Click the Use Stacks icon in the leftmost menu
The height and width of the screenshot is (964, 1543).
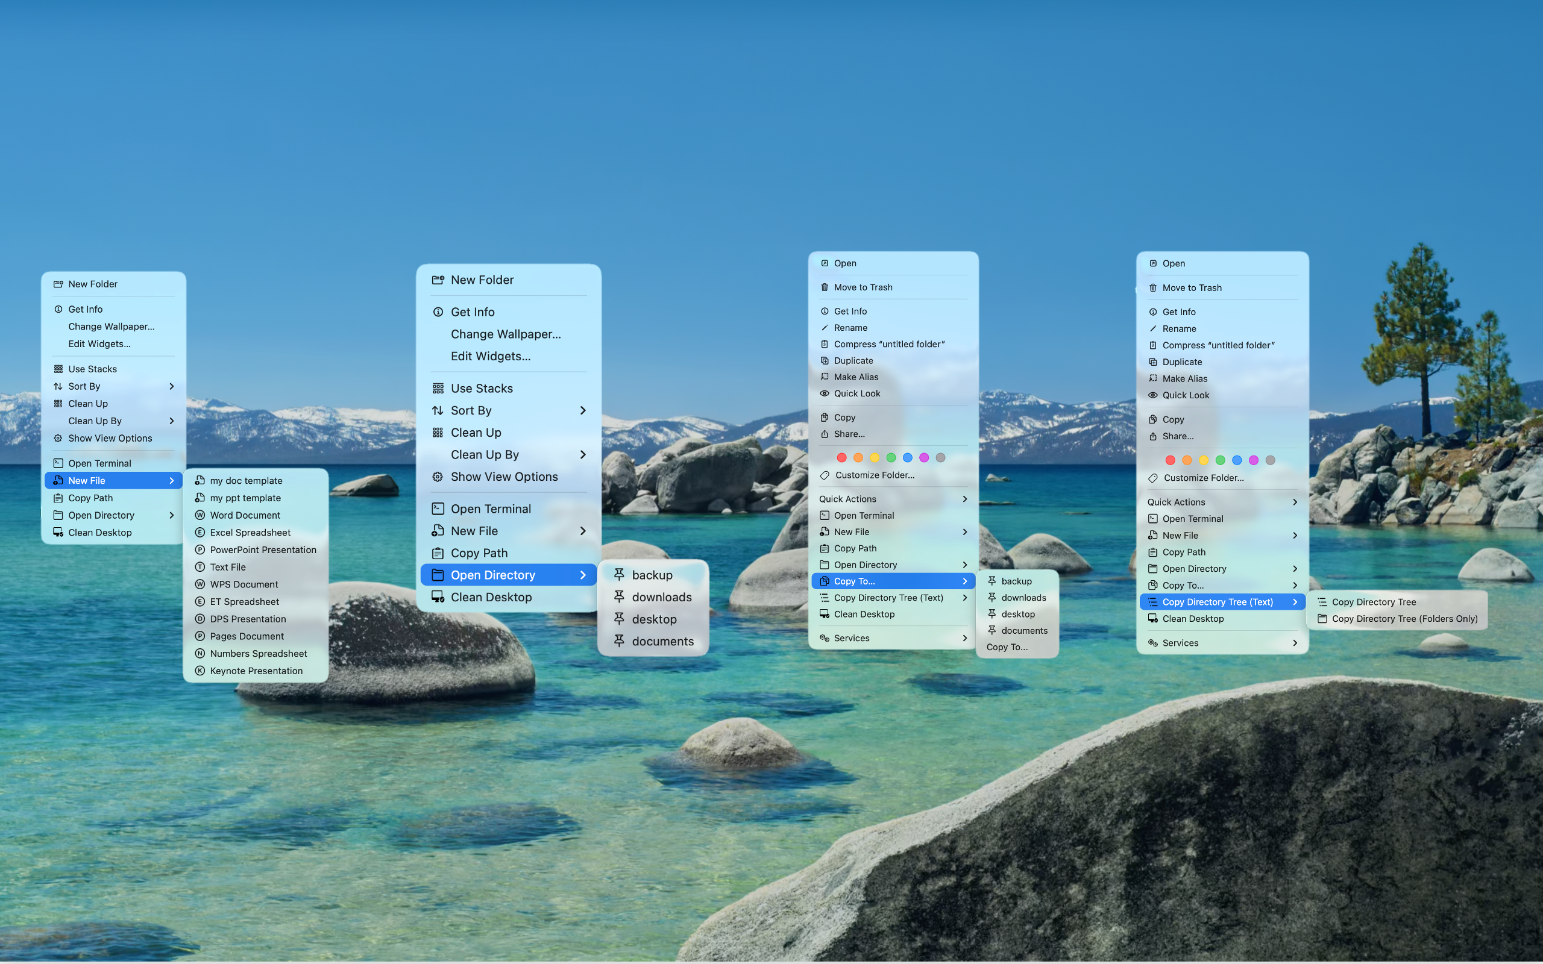(x=58, y=369)
